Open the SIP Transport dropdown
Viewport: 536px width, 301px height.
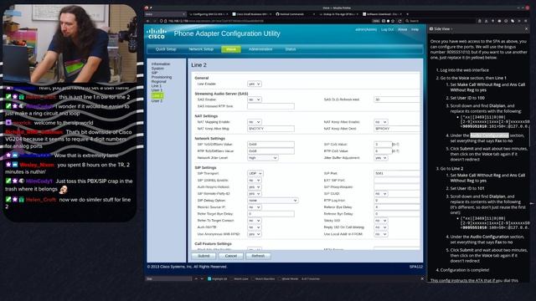[x=255, y=173]
